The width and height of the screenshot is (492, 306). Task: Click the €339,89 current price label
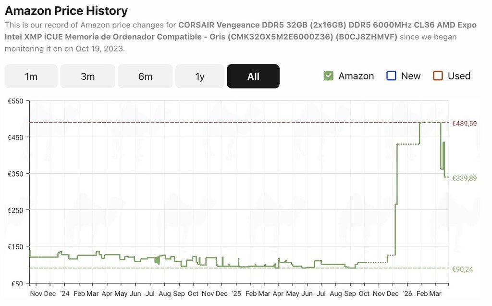coord(464,178)
